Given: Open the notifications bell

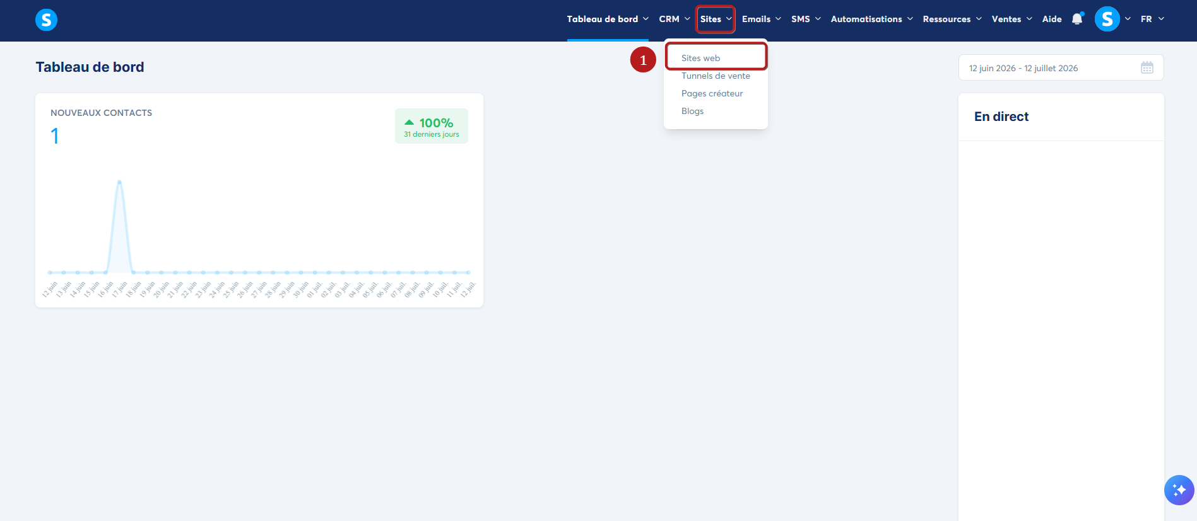Looking at the screenshot, I should click(1078, 19).
